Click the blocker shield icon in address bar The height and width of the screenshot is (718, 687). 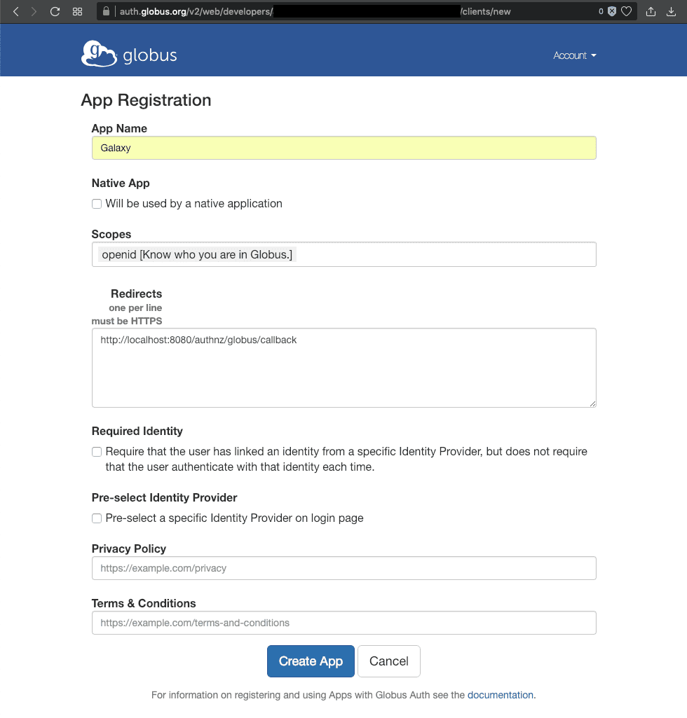612,11
